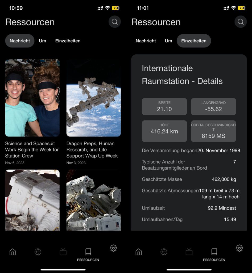Viewport: 252px width, 273px height.
Task: Tap the photo of two smiling astronauts
Action: (32, 98)
